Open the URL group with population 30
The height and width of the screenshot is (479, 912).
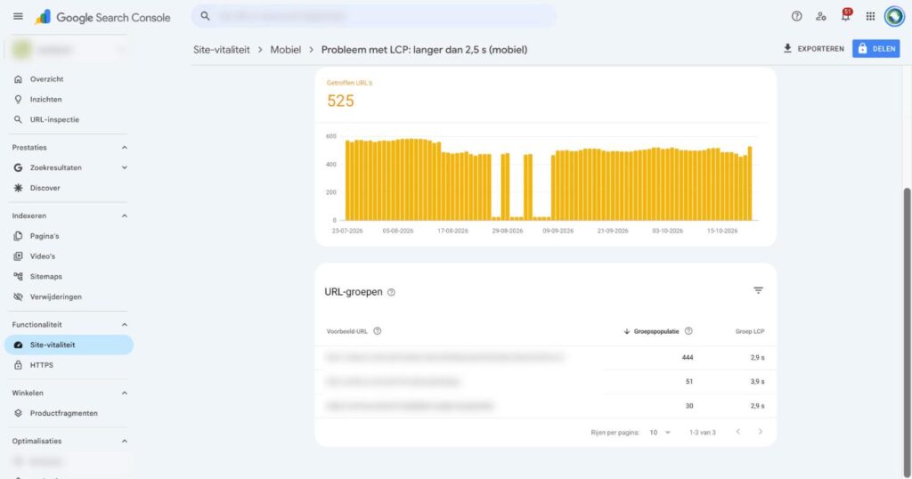[546, 406]
